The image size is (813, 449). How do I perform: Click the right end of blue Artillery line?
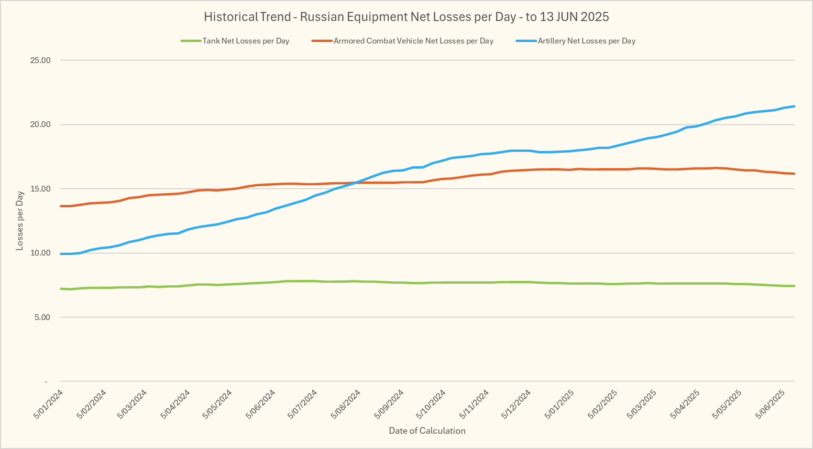(793, 107)
